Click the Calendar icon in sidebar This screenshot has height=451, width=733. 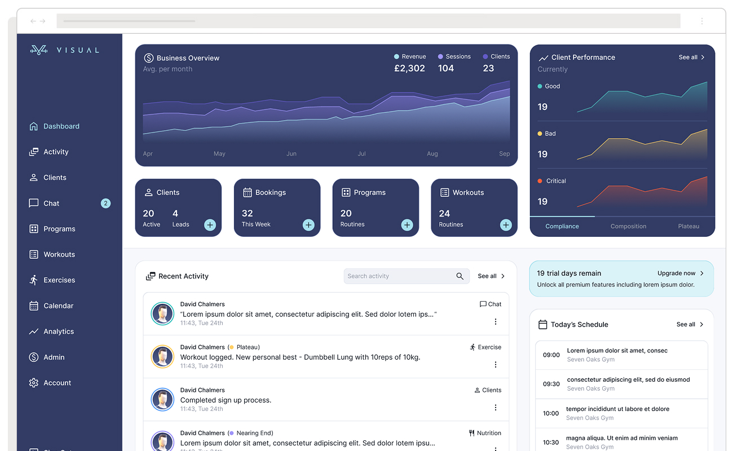[34, 306]
